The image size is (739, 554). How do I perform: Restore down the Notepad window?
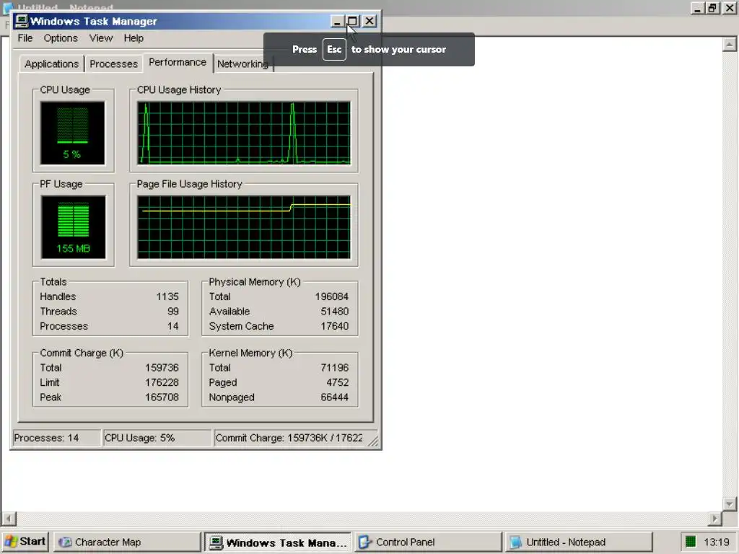click(712, 7)
